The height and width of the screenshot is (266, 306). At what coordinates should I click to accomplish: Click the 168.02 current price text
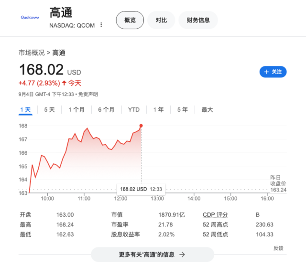tap(42, 70)
